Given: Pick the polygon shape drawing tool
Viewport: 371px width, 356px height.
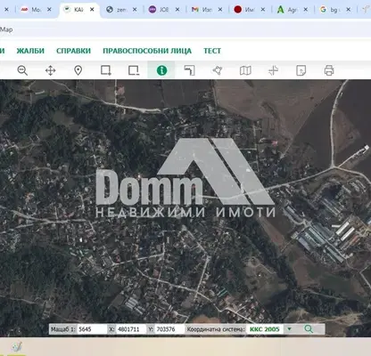Looking at the screenshot, I should pos(218,70).
